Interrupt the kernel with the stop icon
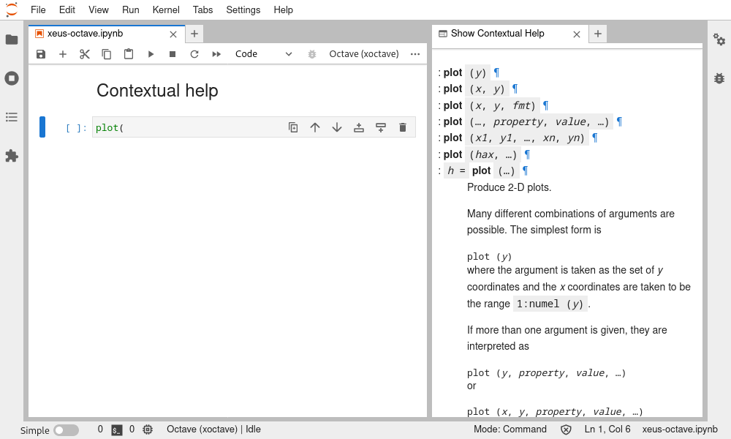This screenshot has height=439, width=731. 173,54
